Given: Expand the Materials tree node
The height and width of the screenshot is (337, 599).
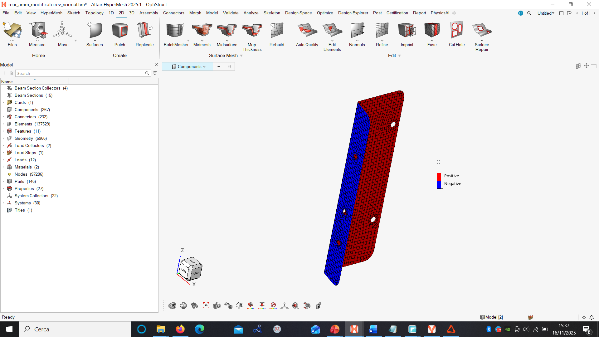Looking at the screenshot, I should coord(3,167).
